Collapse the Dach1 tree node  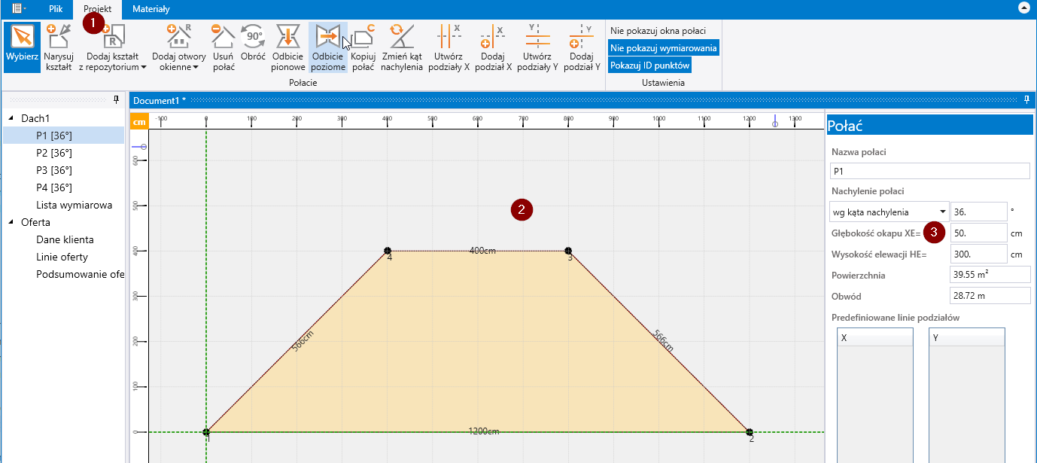click(11, 118)
